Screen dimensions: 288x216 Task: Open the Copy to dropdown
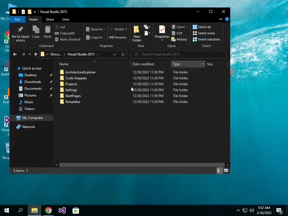click(95, 37)
